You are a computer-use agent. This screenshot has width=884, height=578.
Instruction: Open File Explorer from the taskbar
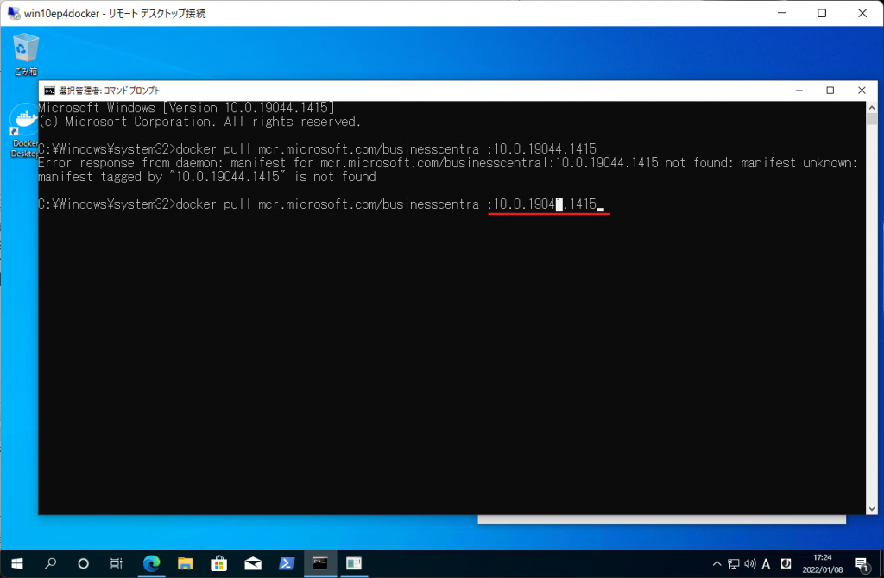click(x=185, y=563)
